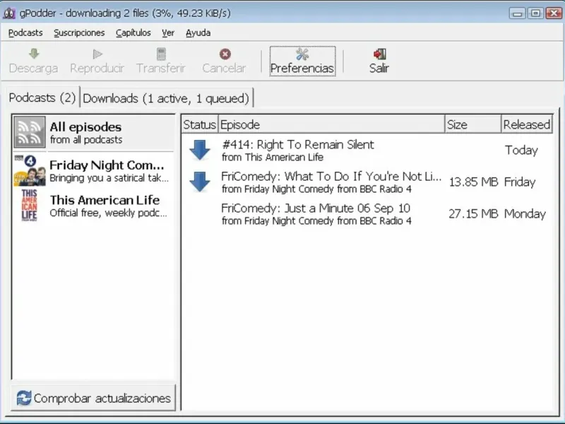
Task: Click the All episodes RSS feed icon
Action: [30, 132]
